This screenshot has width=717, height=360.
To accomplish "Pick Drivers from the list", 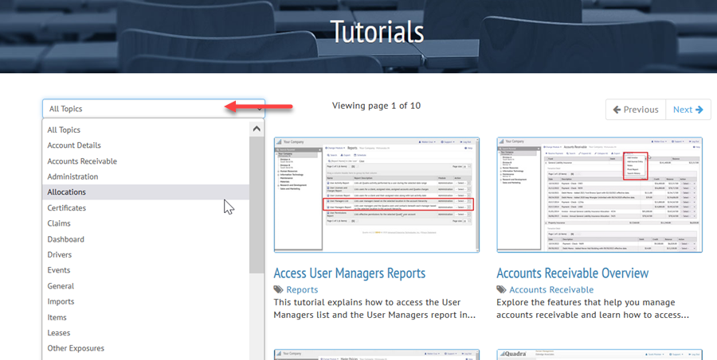I will (x=60, y=255).
